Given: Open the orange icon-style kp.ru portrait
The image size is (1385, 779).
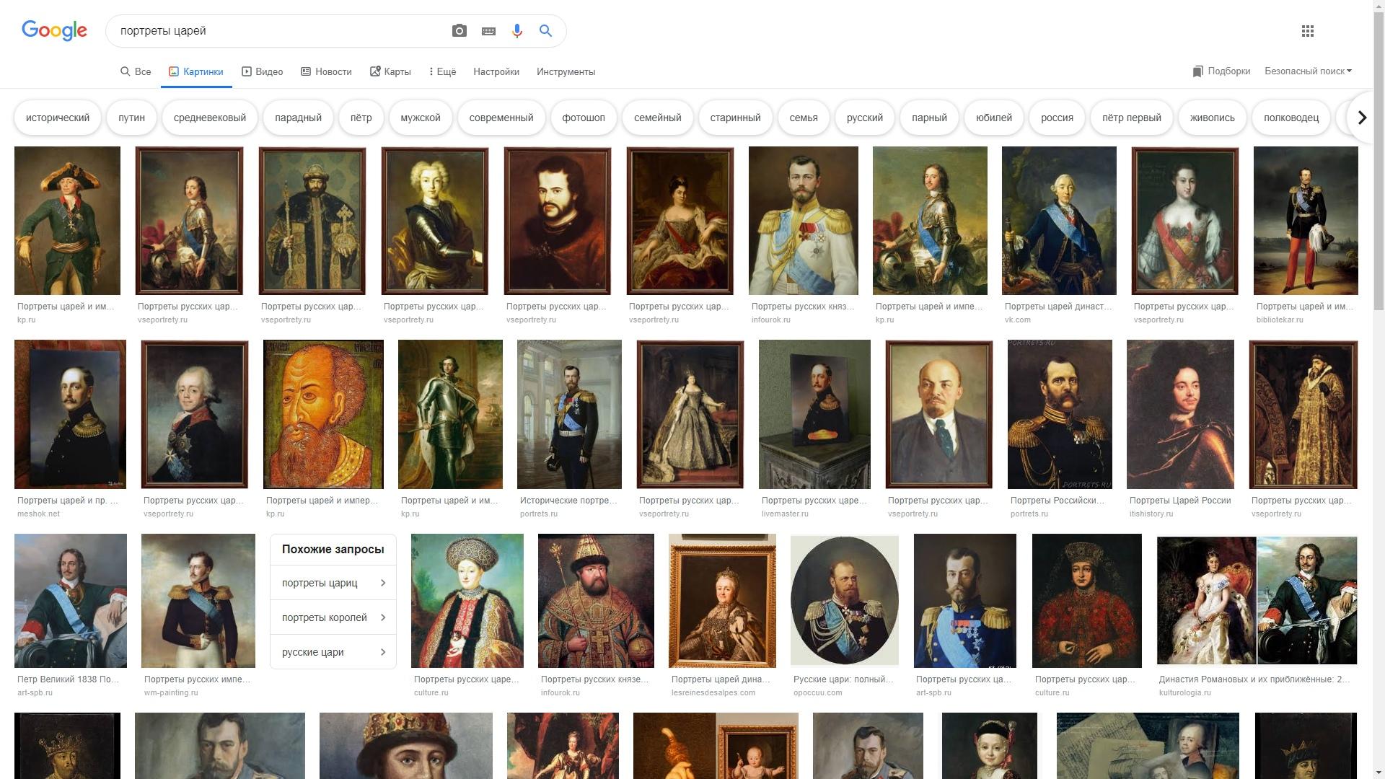Looking at the screenshot, I should pyautogui.click(x=323, y=414).
